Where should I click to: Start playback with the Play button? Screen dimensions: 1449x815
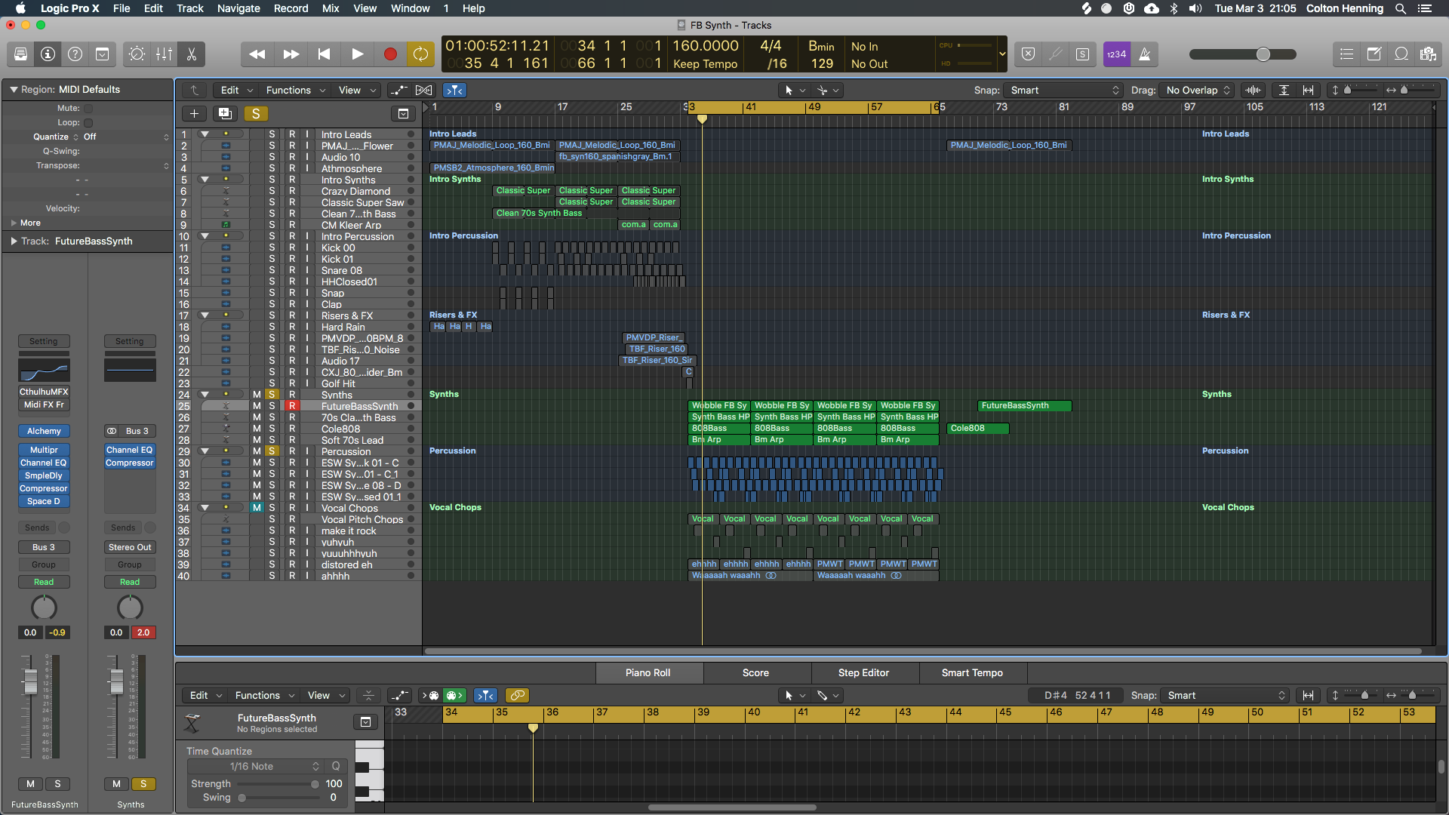357,54
